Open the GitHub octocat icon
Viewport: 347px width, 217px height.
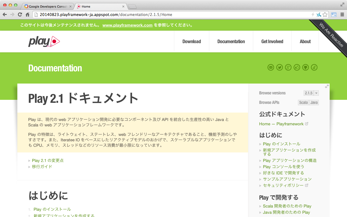pyautogui.click(x=306, y=67)
